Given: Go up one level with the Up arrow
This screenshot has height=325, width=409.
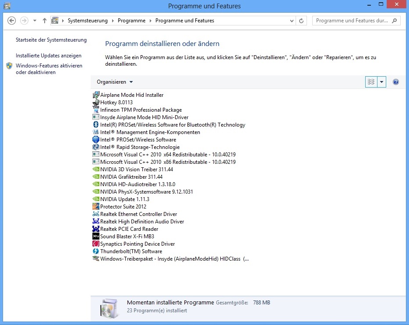Looking at the screenshot, I should 45,21.
